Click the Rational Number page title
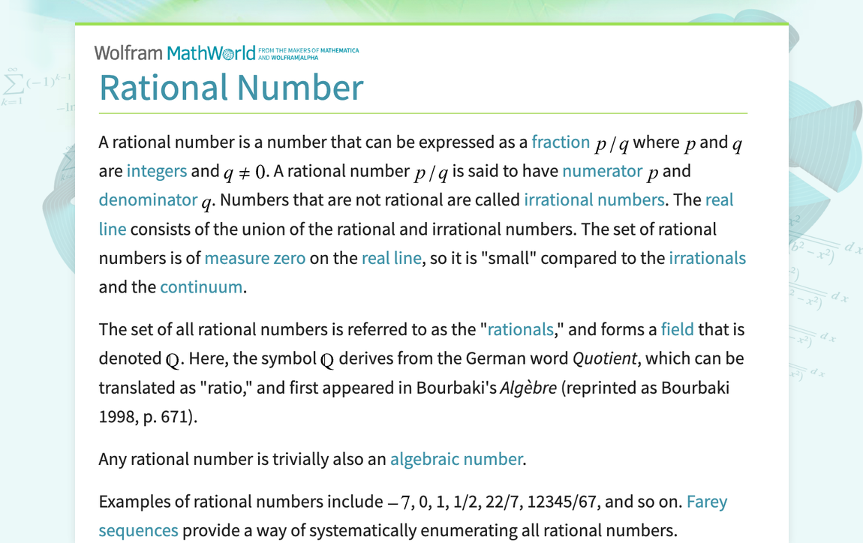This screenshot has width=863, height=543. (231, 88)
